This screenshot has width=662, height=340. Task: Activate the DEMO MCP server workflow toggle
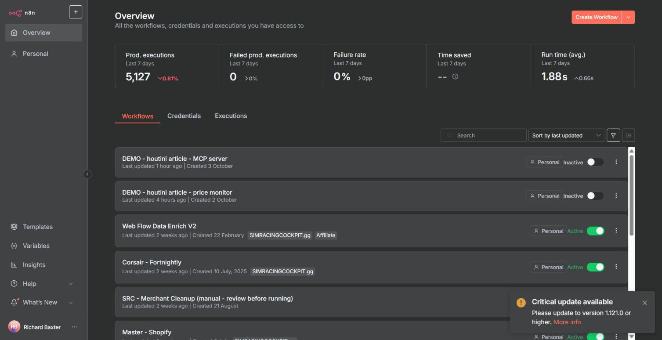(595, 162)
